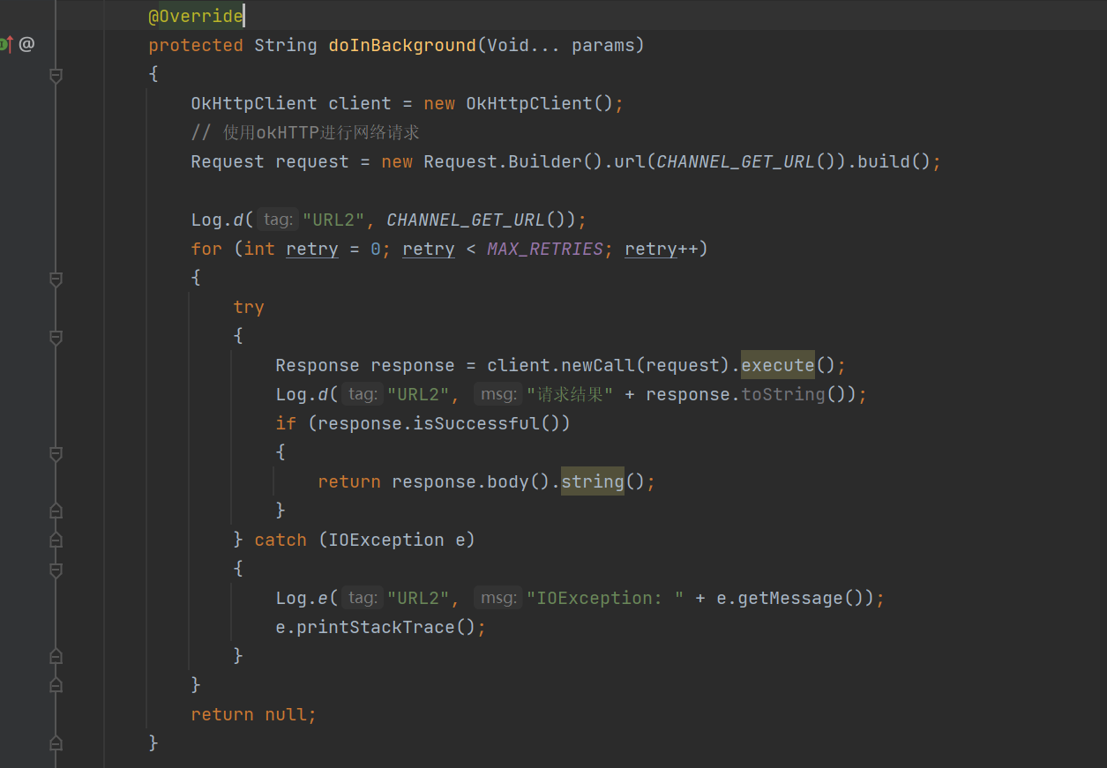The image size is (1107, 768).
Task: Click the 'client' variable in the OkHttpClient declaration
Action: pyautogui.click(x=360, y=103)
